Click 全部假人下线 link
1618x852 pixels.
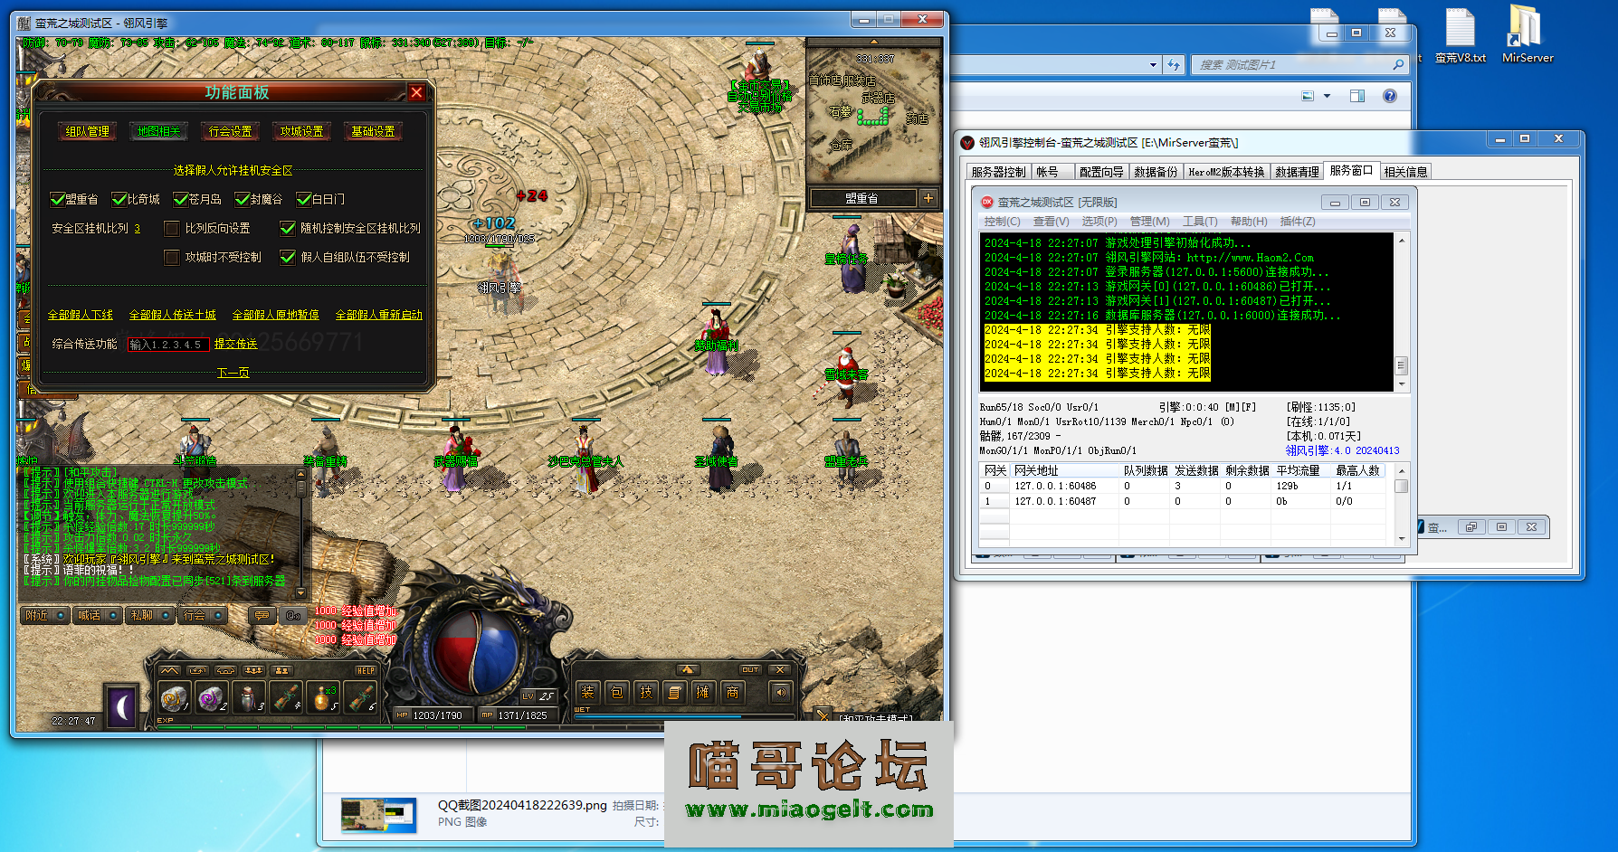coord(81,315)
